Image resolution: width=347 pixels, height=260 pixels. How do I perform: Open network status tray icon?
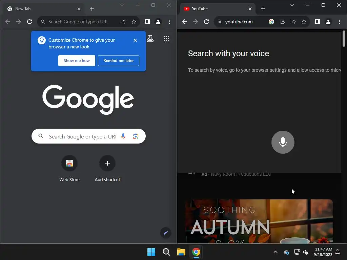297,252
